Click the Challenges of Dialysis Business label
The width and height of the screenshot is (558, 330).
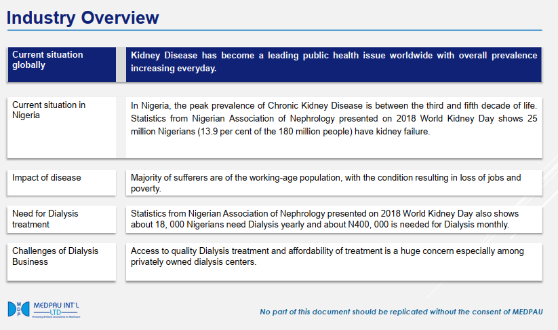pos(55,256)
